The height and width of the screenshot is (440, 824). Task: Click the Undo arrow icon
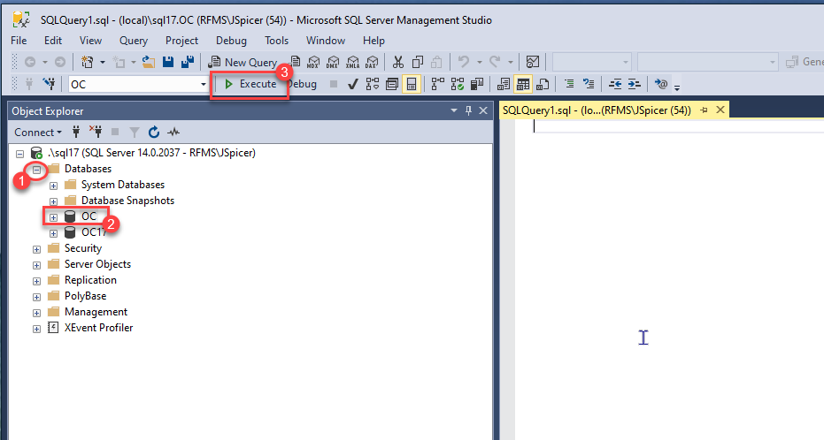(463, 62)
